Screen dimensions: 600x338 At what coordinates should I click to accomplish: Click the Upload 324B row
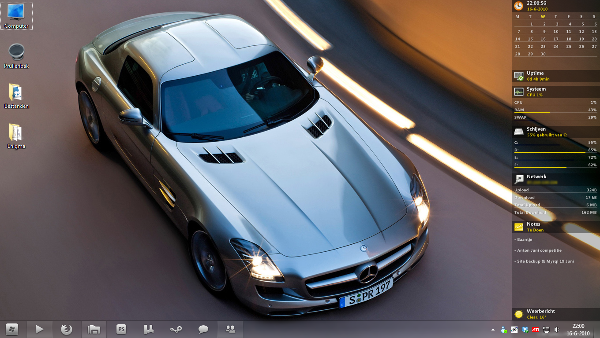(x=555, y=190)
